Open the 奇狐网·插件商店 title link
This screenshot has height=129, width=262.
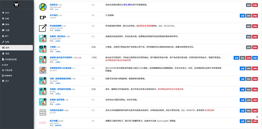click(x=57, y=36)
